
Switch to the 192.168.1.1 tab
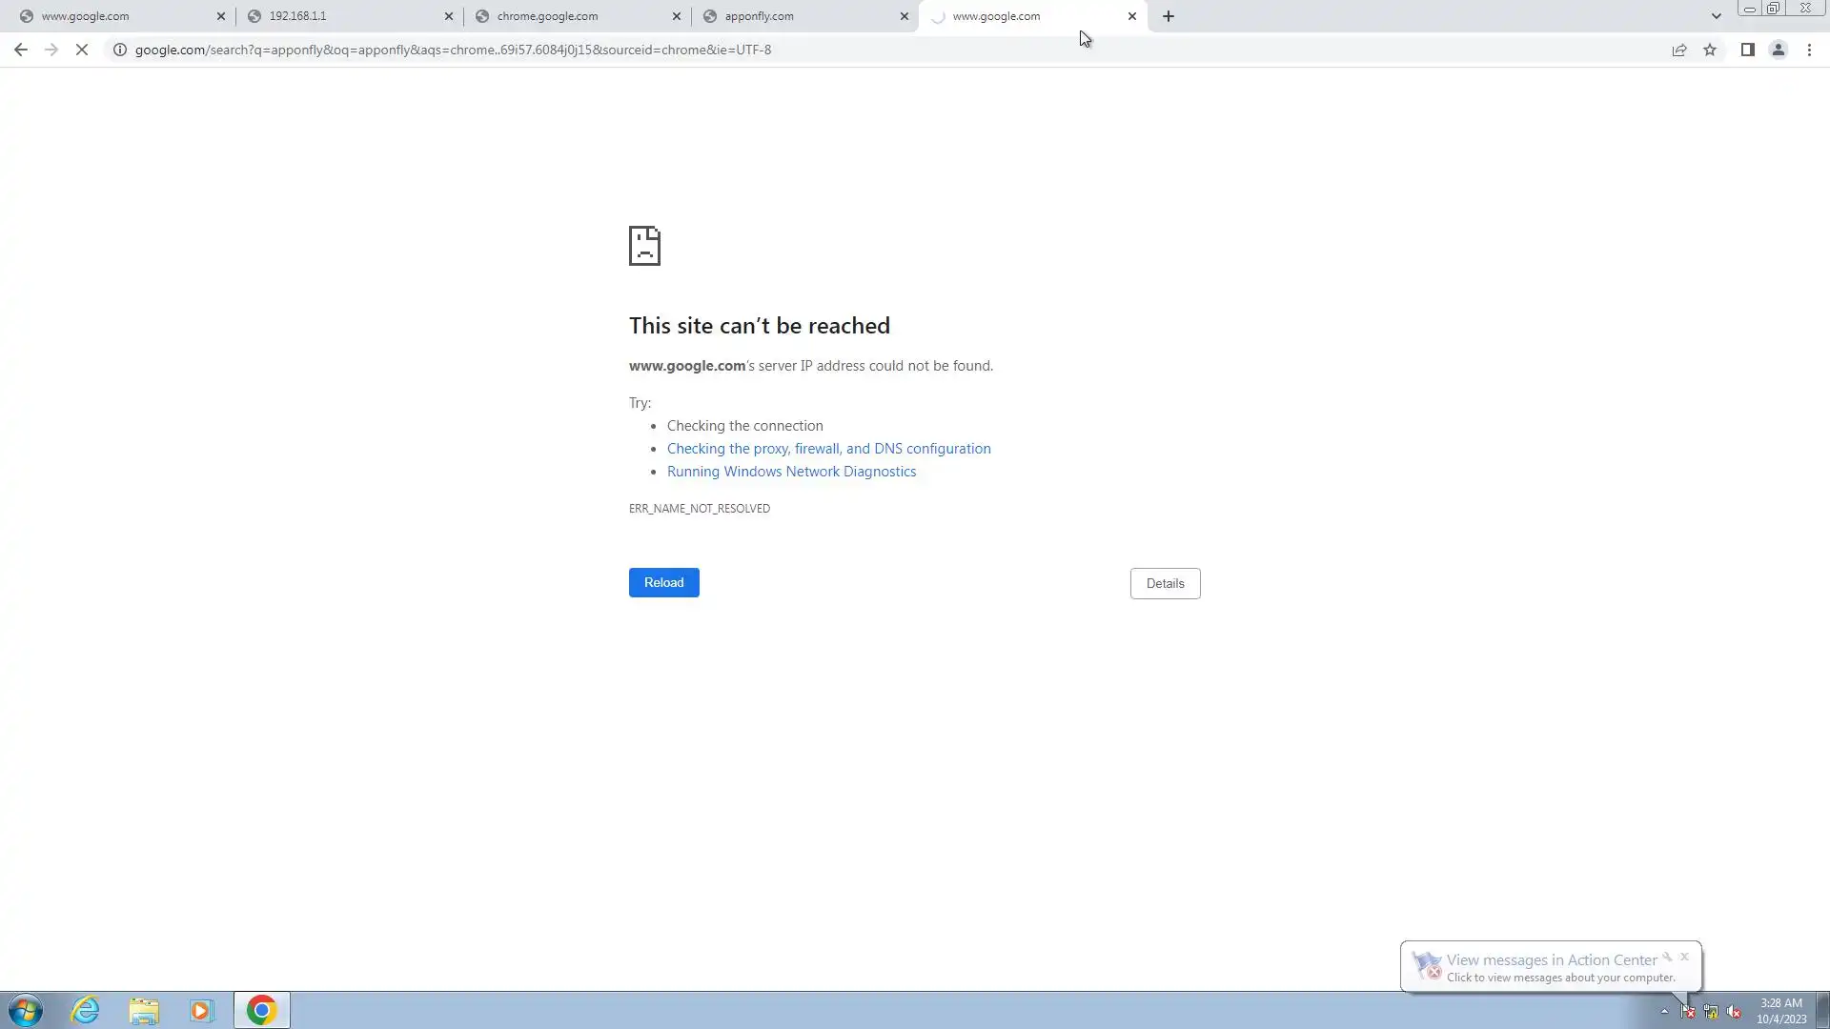coord(343,16)
